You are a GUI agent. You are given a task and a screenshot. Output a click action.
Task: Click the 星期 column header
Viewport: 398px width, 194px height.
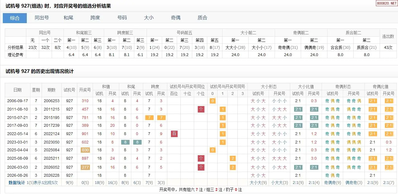36,90
